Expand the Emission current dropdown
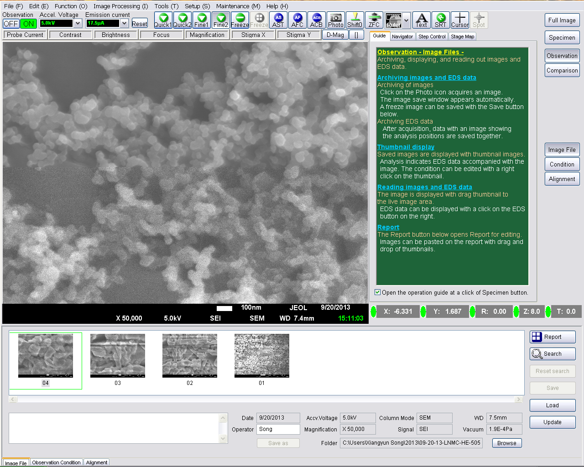 pyautogui.click(x=124, y=23)
